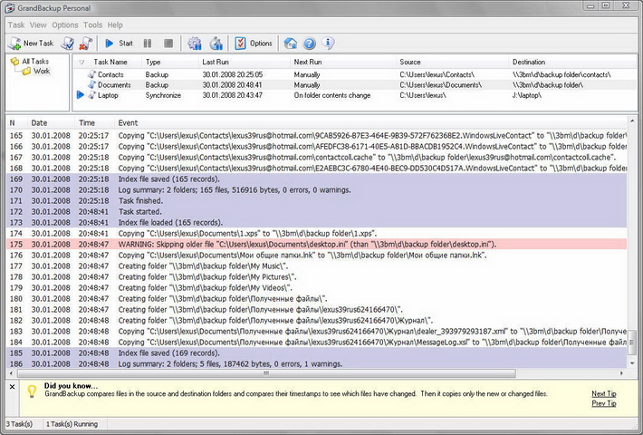This screenshot has width=643, height=435.
Task: Open the Options menu in menu bar
Action: point(65,25)
